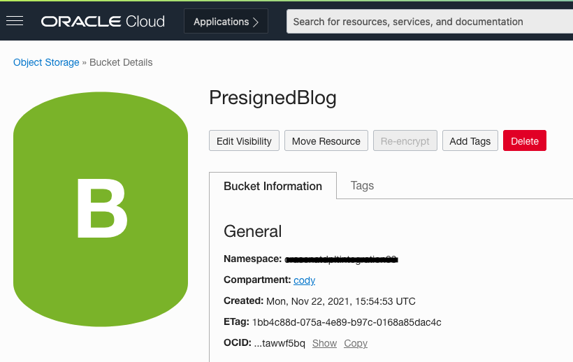
Task: Delete the PresignedBlog bucket
Action: 524,140
